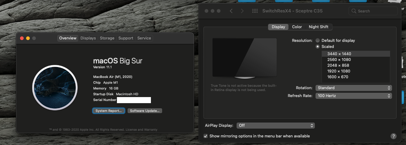Show all preferences grid icon
This screenshot has height=145, width=406.
coord(255,11)
